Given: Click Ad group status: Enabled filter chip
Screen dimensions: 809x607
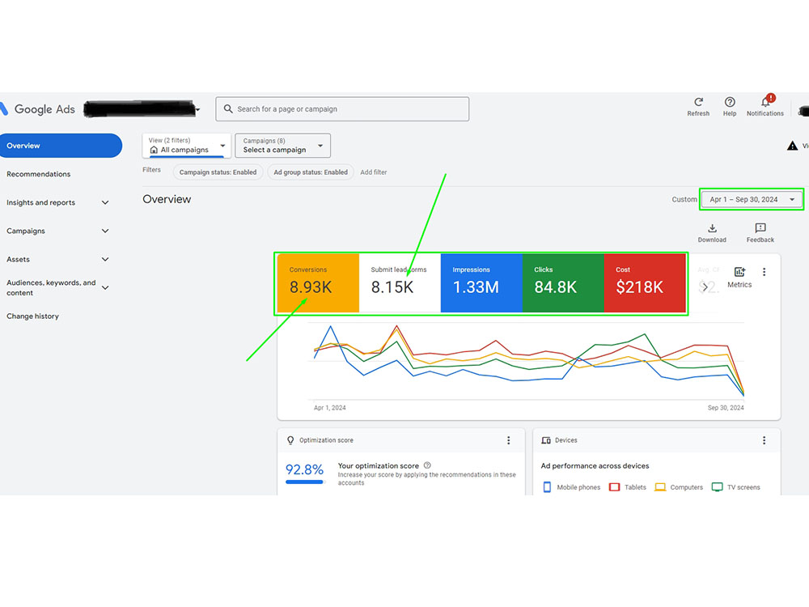Looking at the screenshot, I should pyautogui.click(x=311, y=172).
